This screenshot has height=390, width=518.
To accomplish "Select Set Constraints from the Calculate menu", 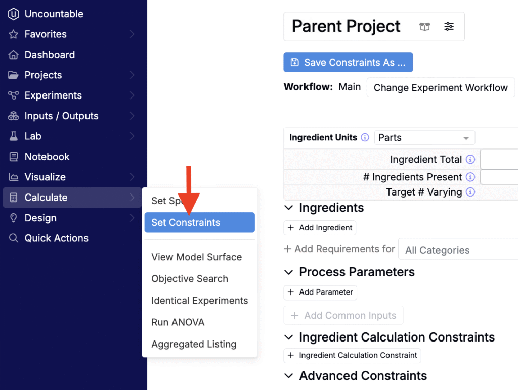I will click(199, 223).
